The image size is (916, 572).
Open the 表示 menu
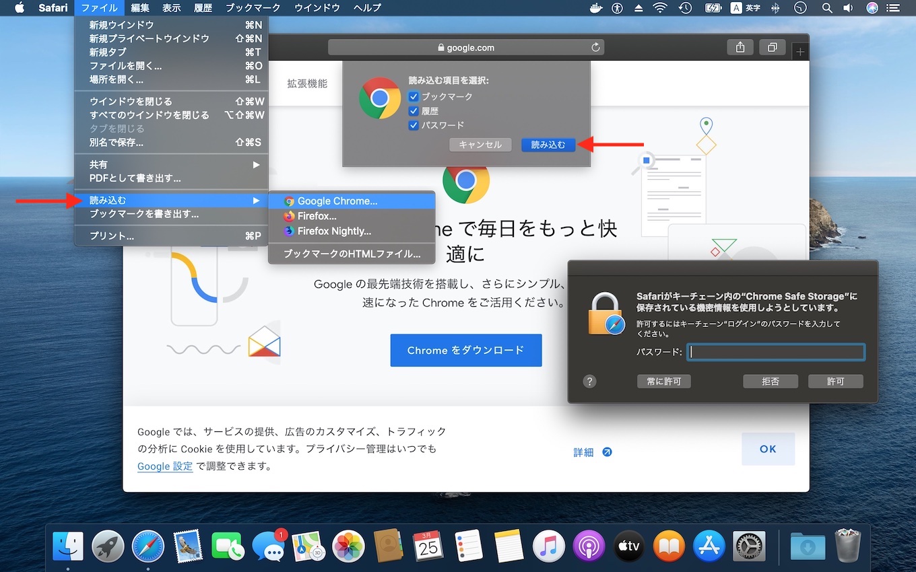coord(171,8)
